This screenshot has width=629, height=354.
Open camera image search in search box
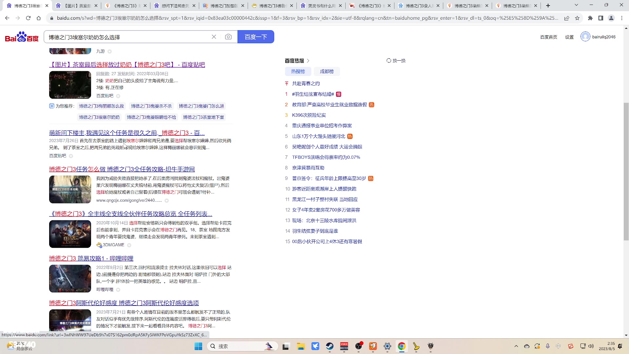pos(228,37)
